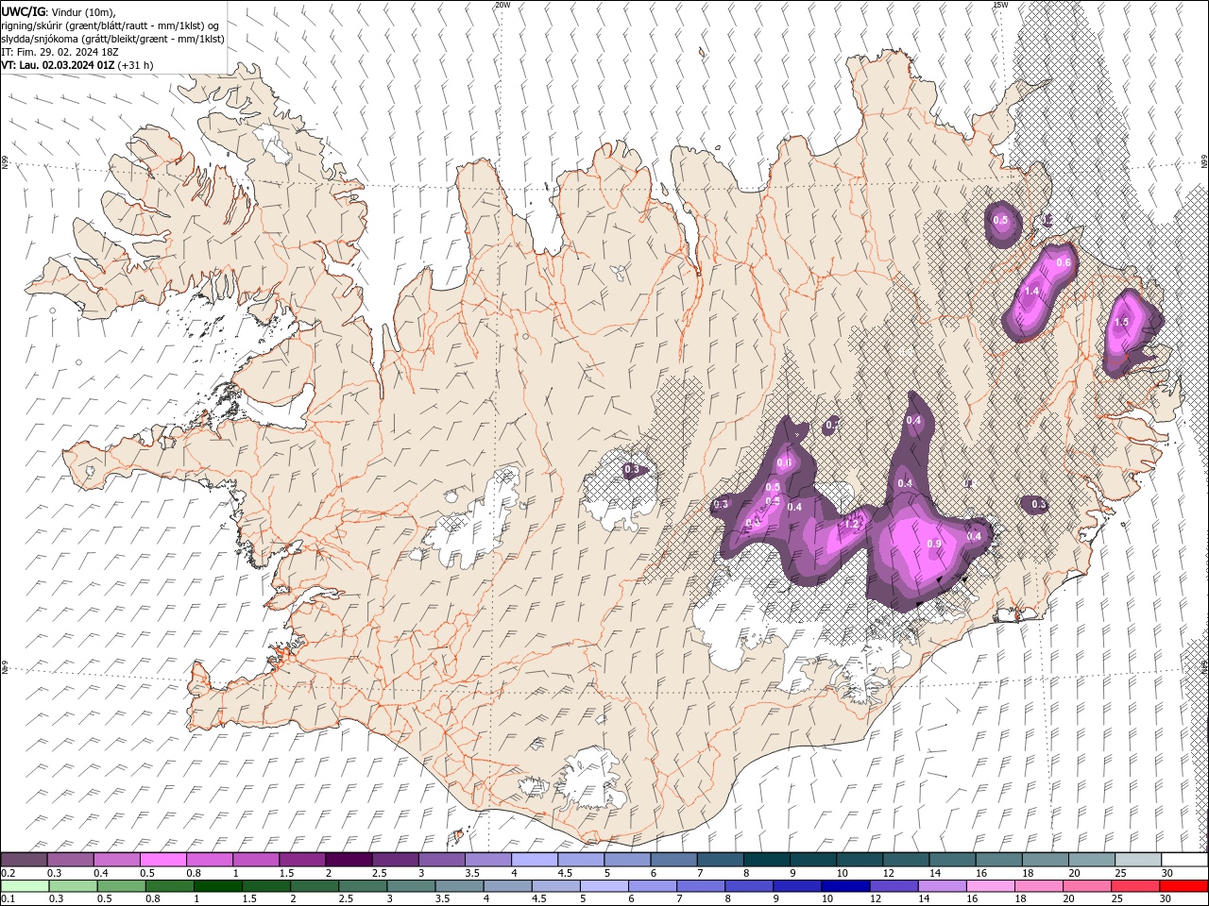Click the 'VT: Lau. 02.03.2024 01Z' valid time
Screen dimensions: 1209x906
point(59,65)
